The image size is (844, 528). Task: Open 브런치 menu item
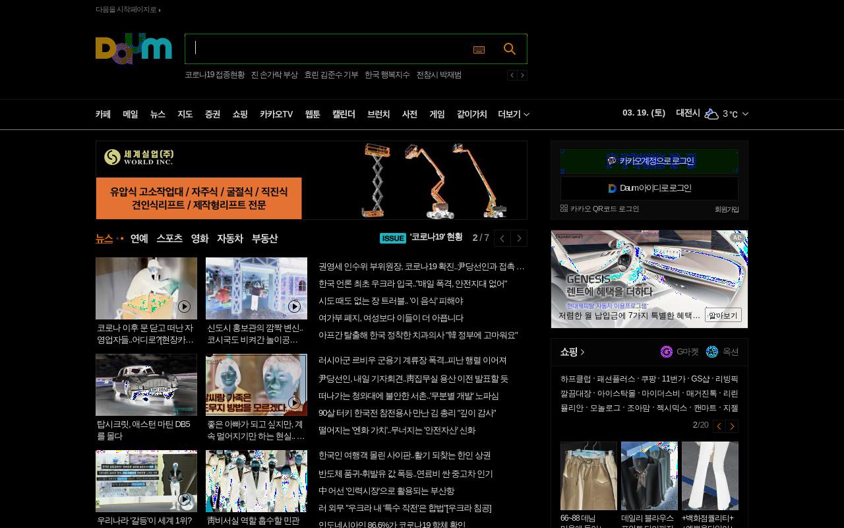point(378,114)
